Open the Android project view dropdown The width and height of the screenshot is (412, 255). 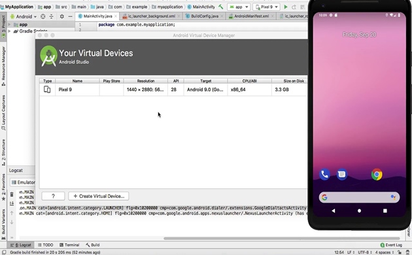point(24,16)
